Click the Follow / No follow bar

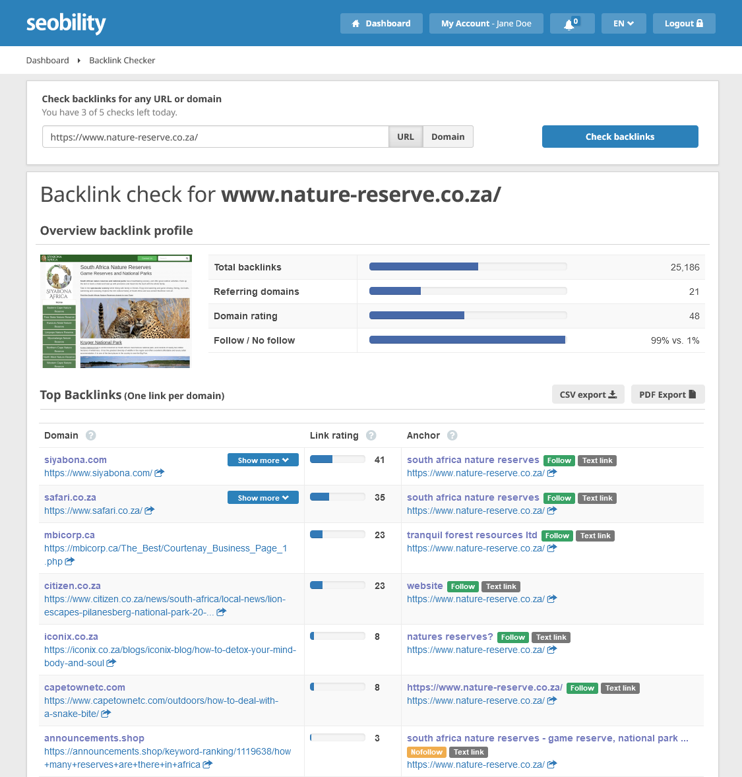(x=468, y=340)
